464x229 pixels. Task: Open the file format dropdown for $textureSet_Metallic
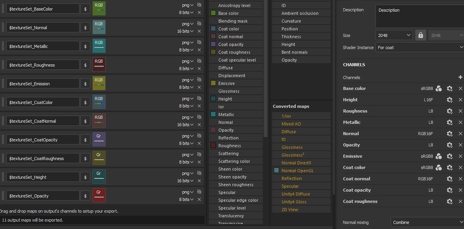188,42
